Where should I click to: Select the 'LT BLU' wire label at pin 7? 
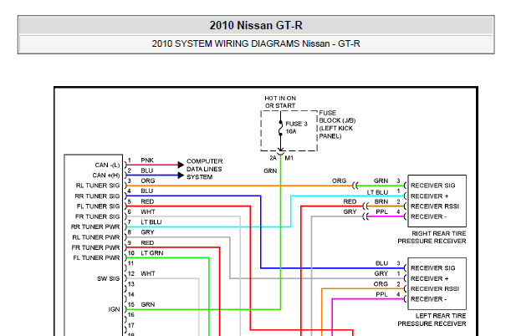[x=151, y=222]
